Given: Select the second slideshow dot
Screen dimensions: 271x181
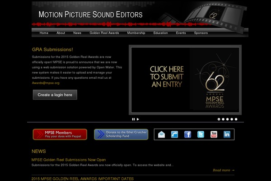Looking at the screenshot, I should point(223,119).
